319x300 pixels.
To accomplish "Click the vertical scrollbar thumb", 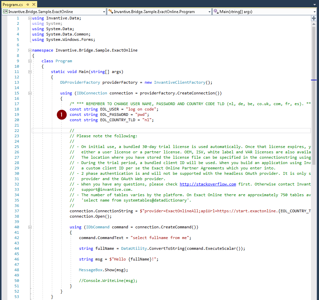I will point(314,96).
